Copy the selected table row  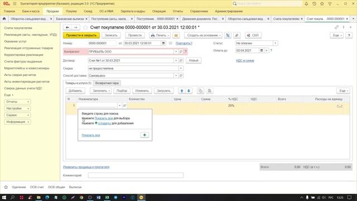tap(200, 90)
